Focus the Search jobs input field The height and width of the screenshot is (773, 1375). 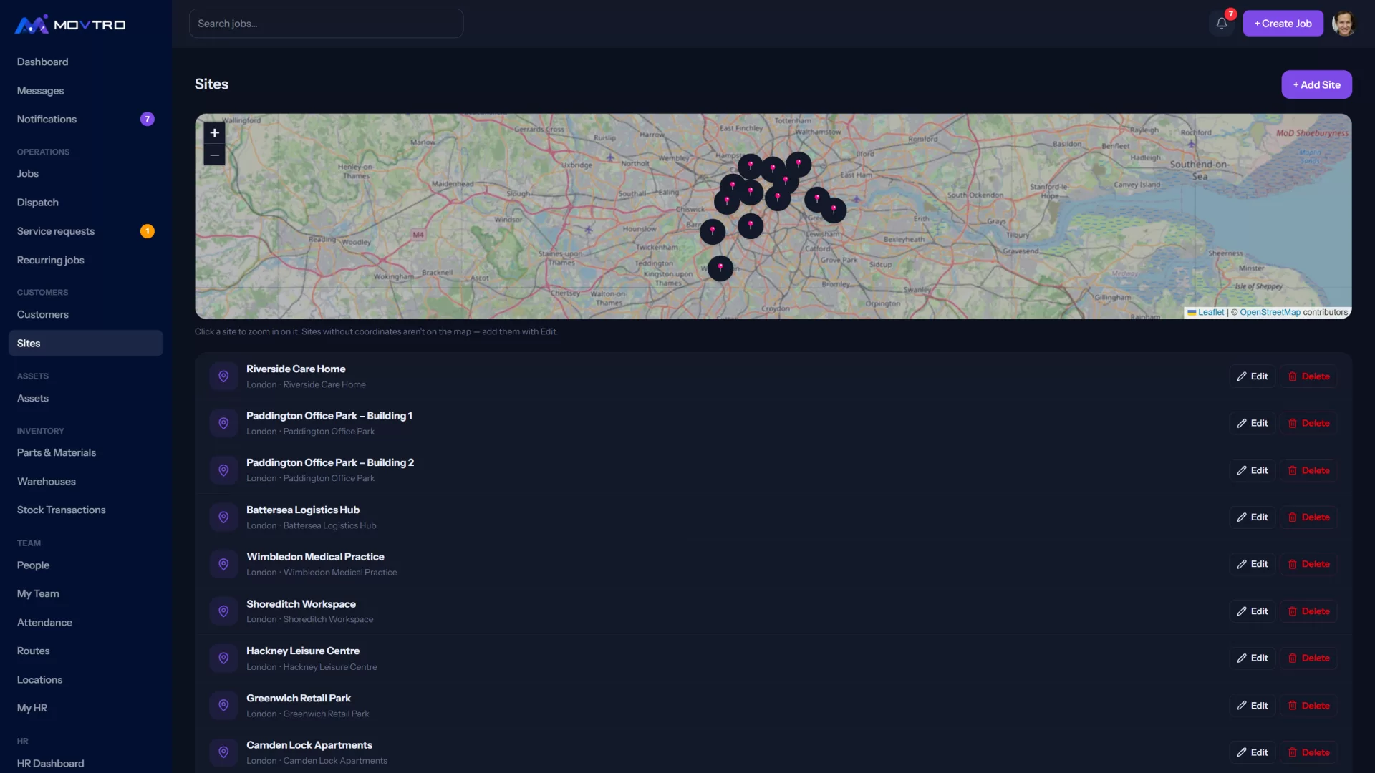[x=326, y=24]
